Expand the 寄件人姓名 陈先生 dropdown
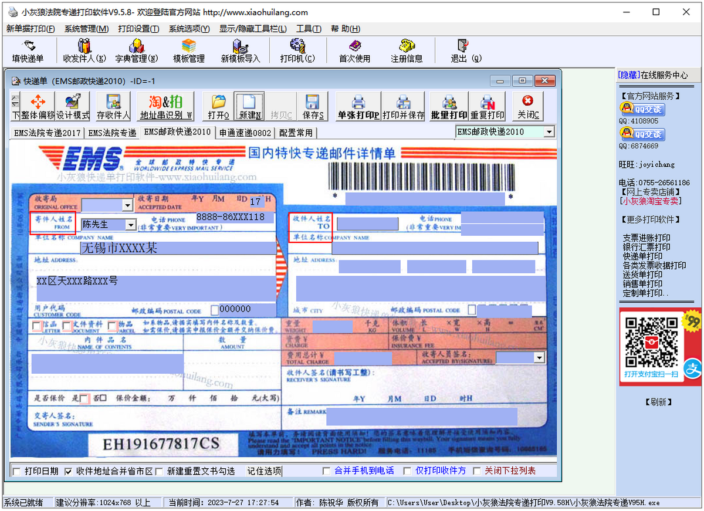 click(130, 225)
